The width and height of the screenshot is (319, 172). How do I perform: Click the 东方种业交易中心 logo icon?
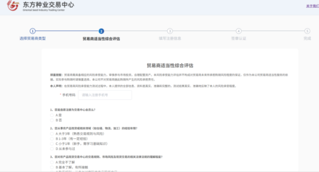point(14,6)
